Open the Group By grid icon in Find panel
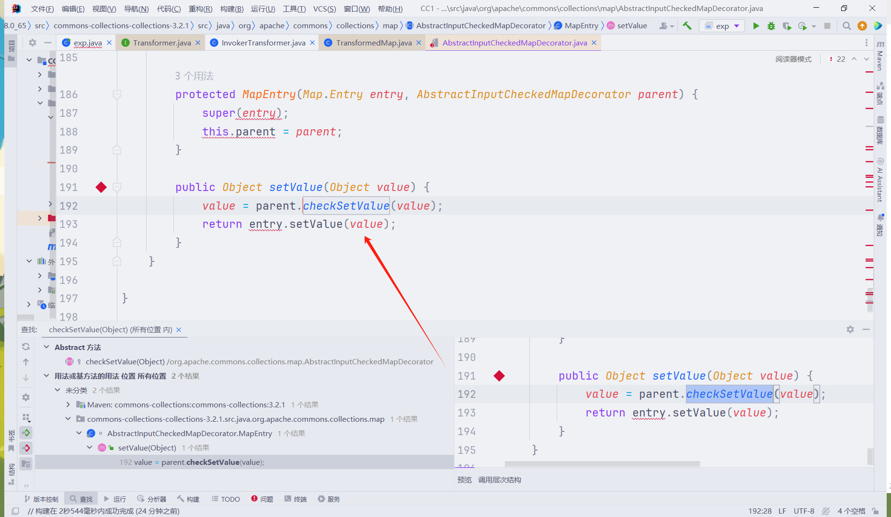This screenshot has width=891, height=517. pyautogui.click(x=26, y=417)
